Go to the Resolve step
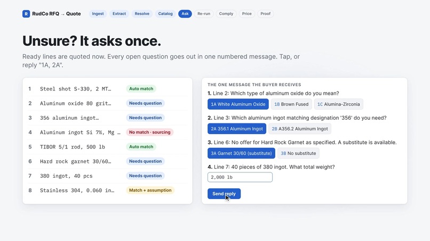 click(x=142, y=14)
